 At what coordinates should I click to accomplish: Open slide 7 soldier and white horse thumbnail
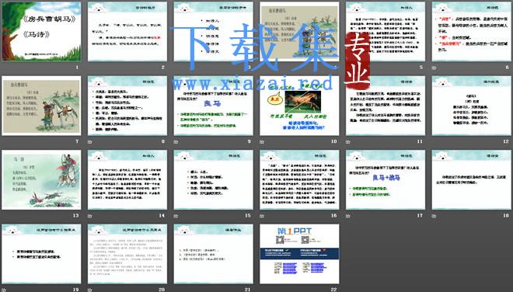click(41, 106)
